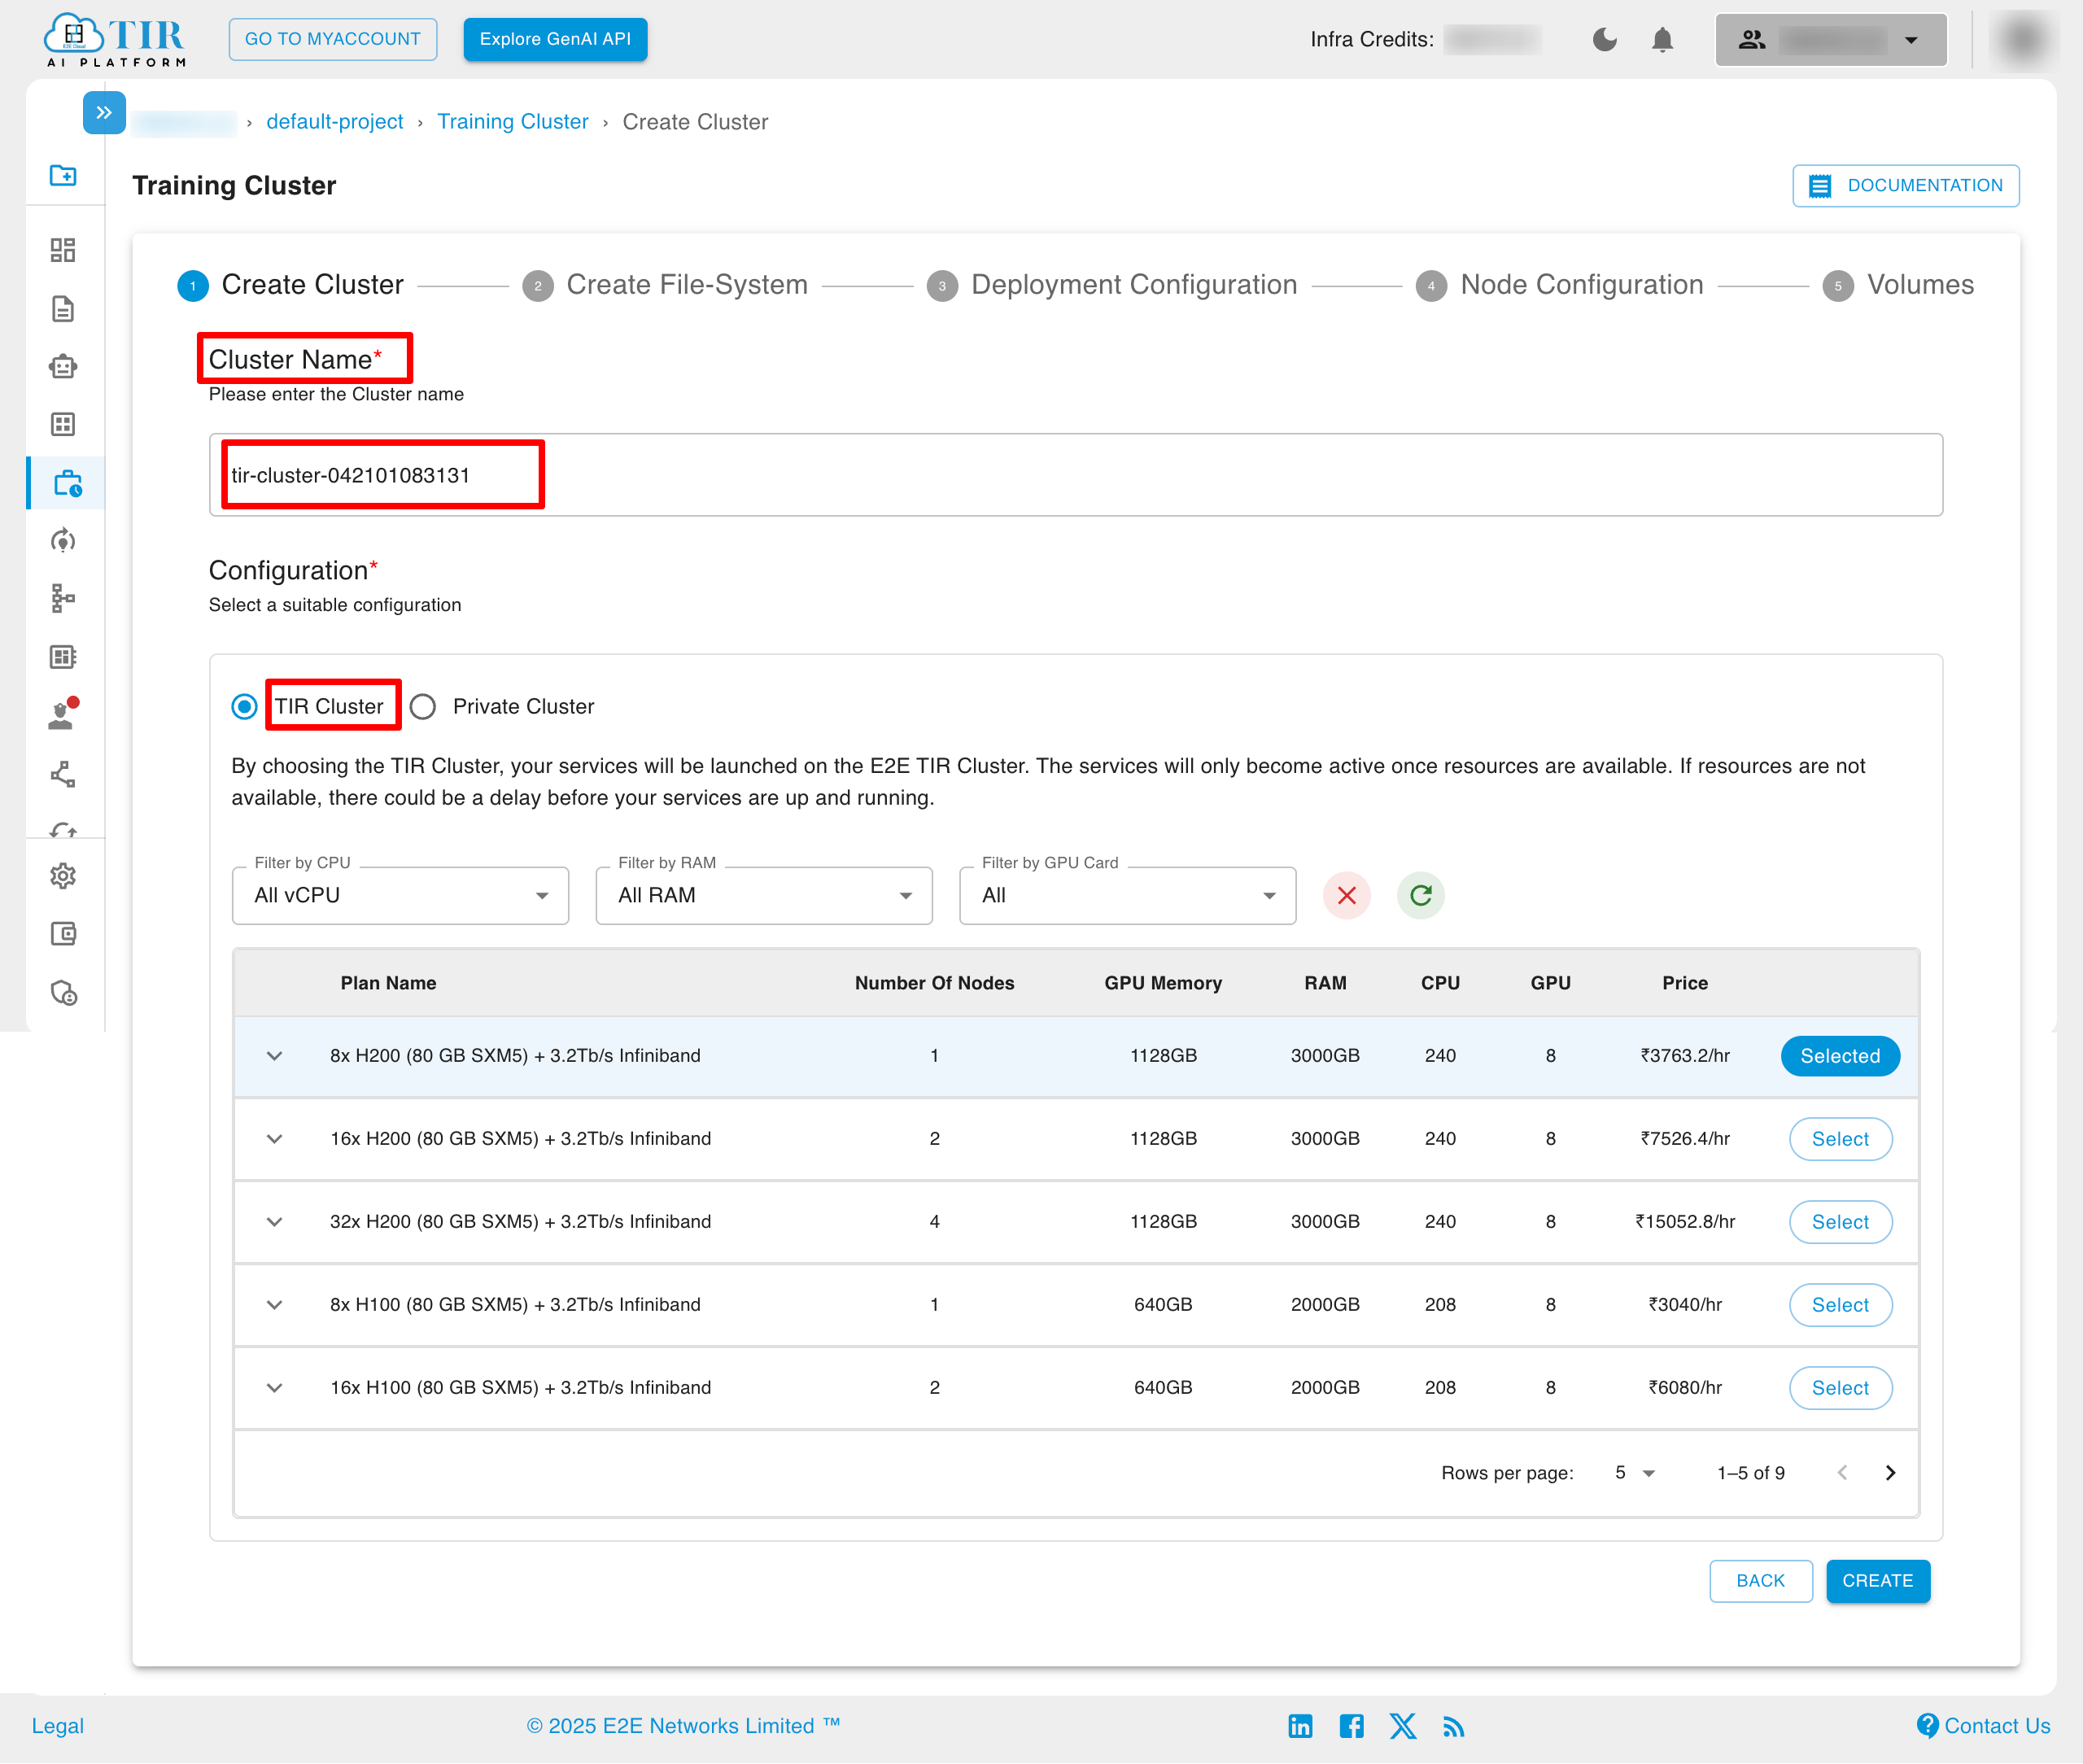Open the Filter by CPU dropdown
The height and width of the screenshot is (1764, 2083).
(x=400, y=895)
